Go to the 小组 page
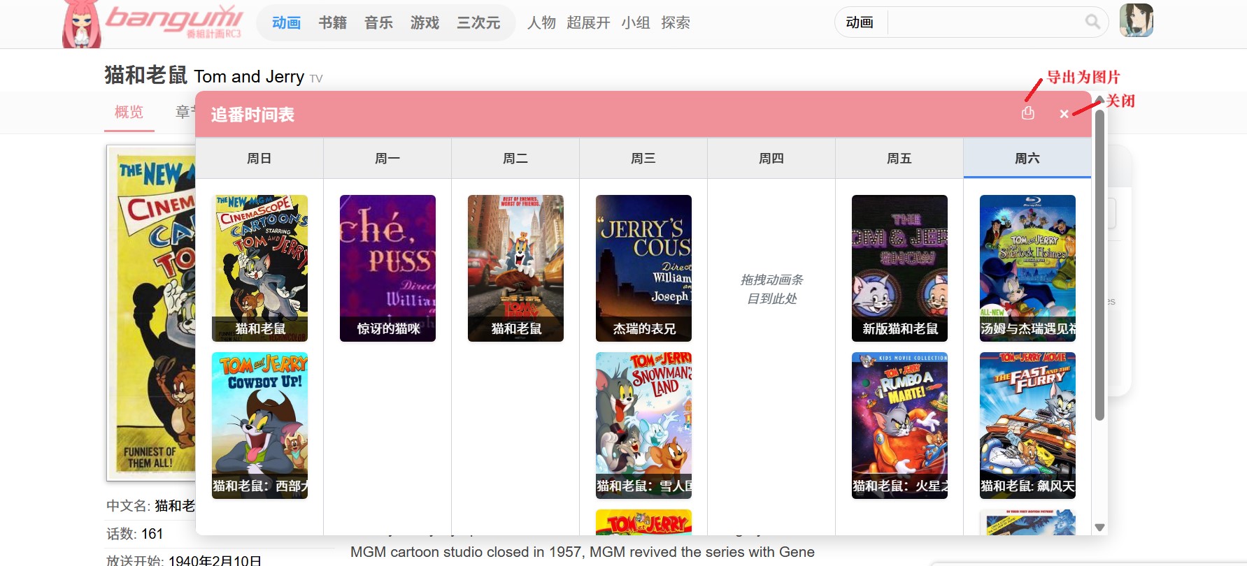The width and height of the screenshot is (1247, 566). pyautogui.click(x=636, y=23)
